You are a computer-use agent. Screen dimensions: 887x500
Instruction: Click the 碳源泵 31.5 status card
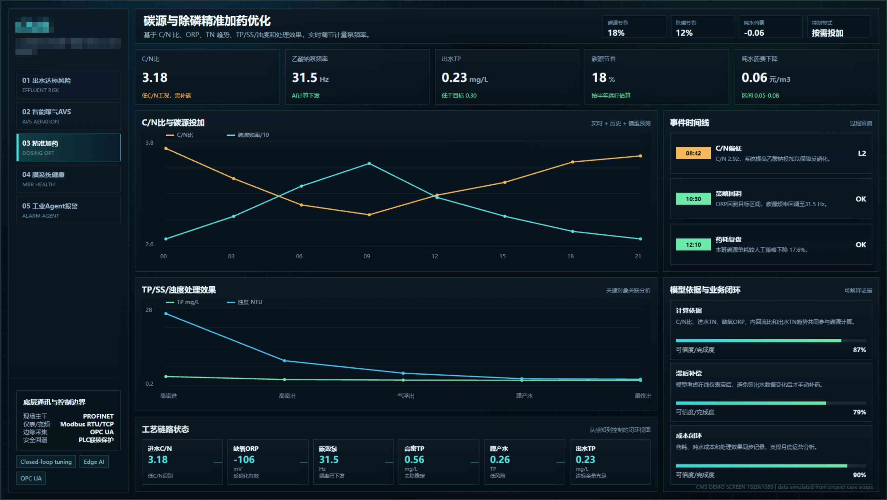[353, 462]
